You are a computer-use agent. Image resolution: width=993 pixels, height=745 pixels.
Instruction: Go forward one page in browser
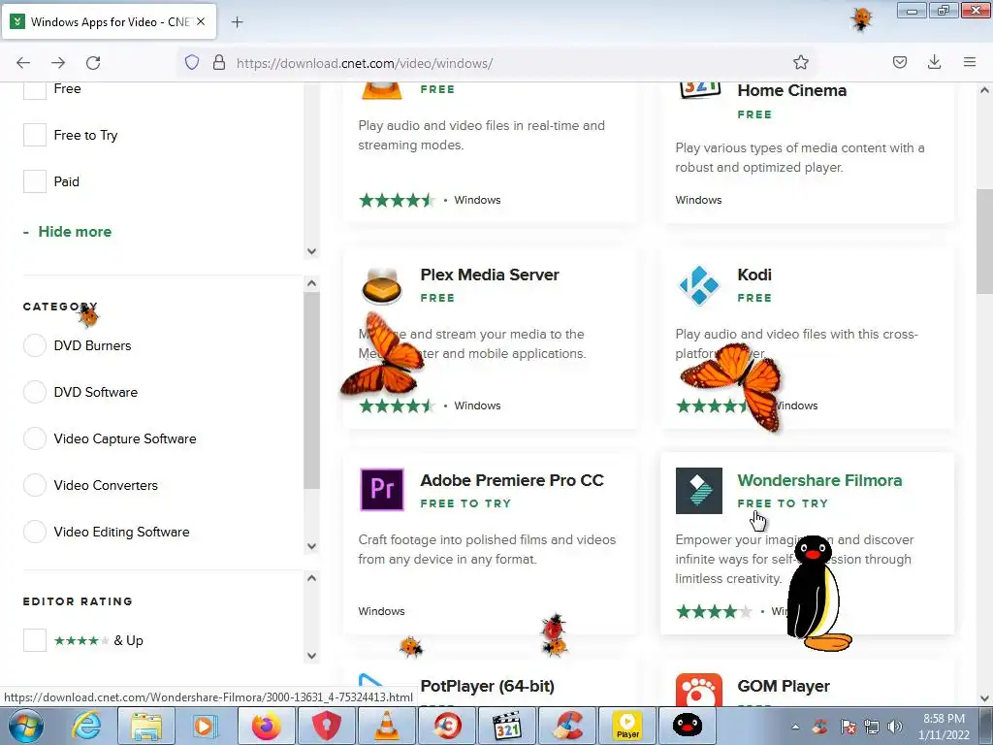point(58,63)
